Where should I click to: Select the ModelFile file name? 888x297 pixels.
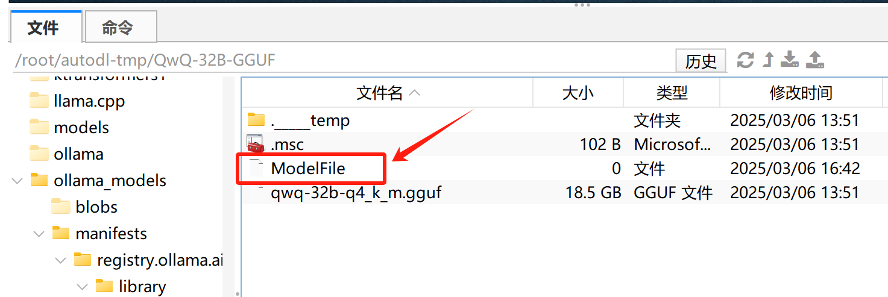[308, 168]
